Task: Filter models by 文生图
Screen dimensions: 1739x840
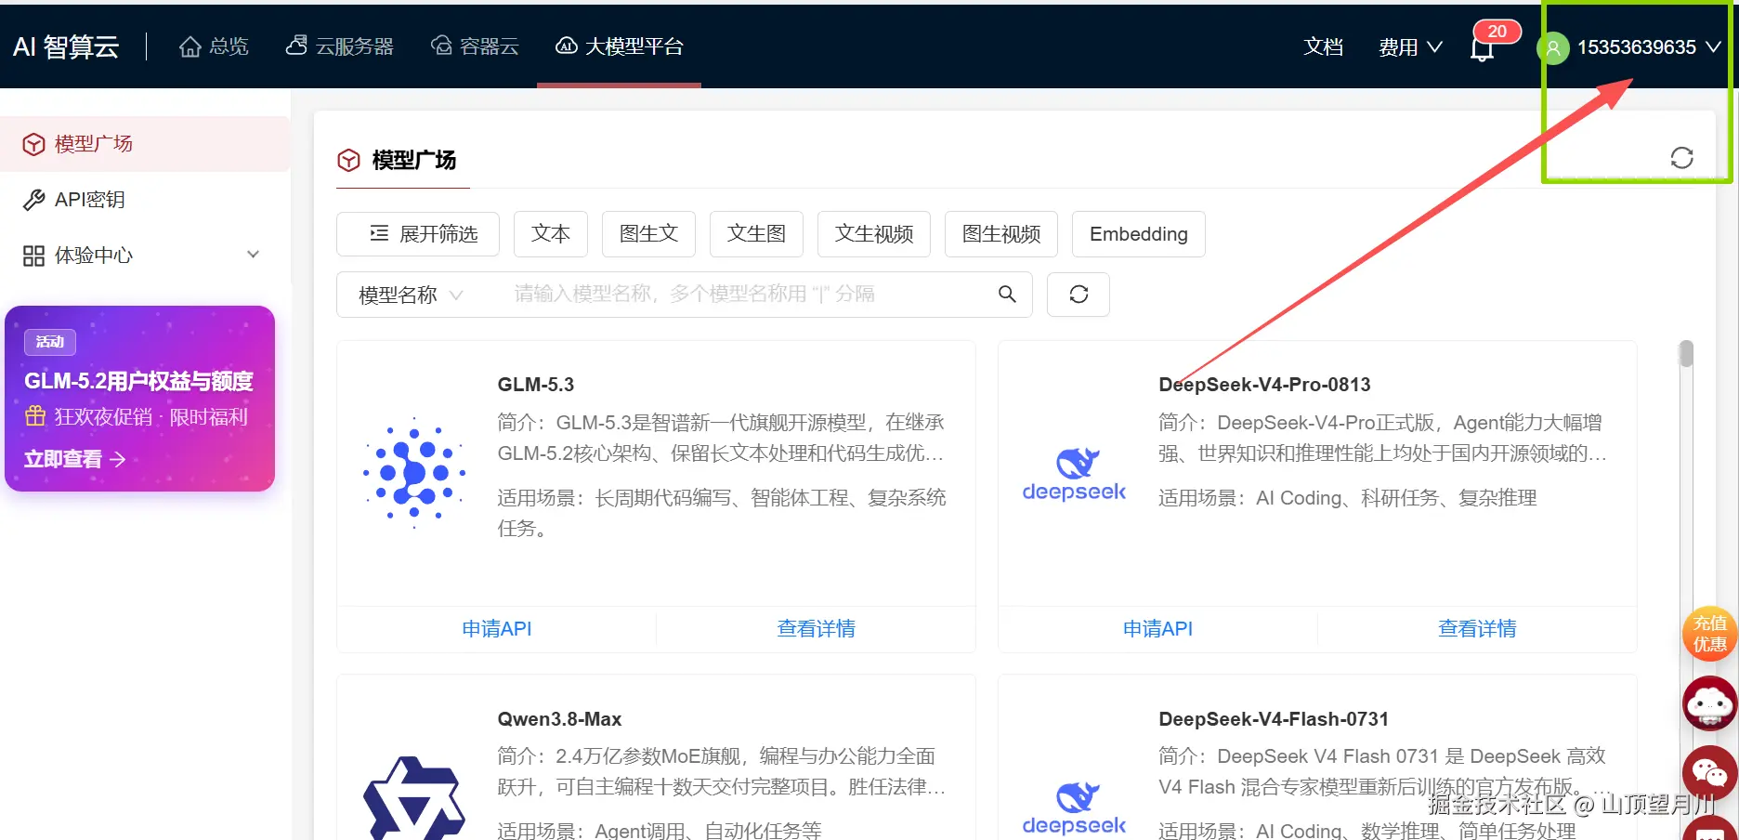Action: click(x=757, y=234)
